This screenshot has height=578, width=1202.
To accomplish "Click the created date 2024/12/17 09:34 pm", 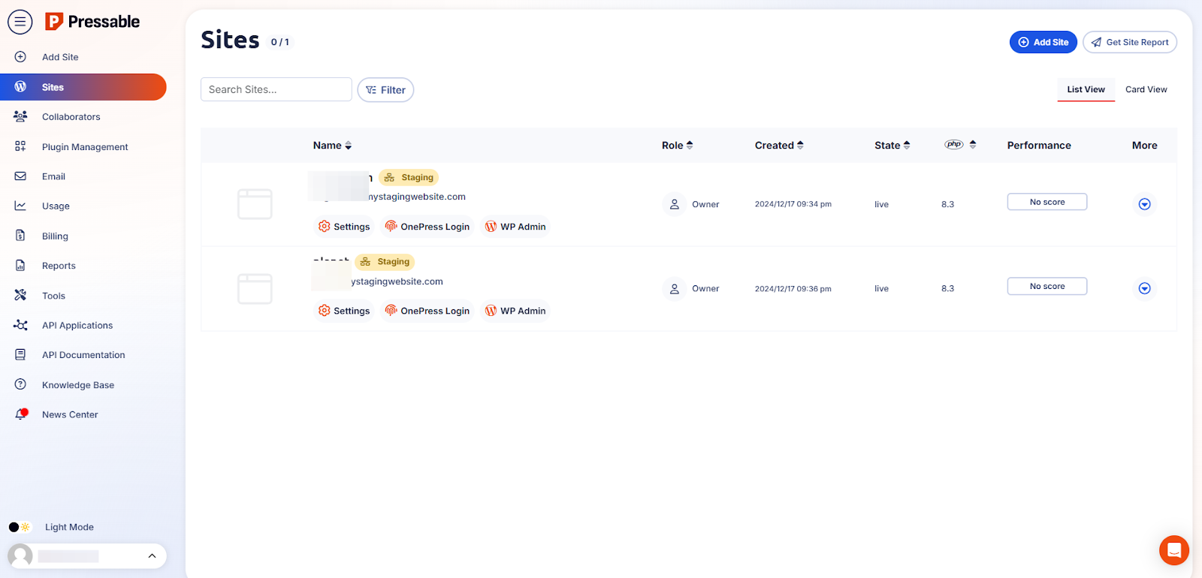I will tap(793, 204).
